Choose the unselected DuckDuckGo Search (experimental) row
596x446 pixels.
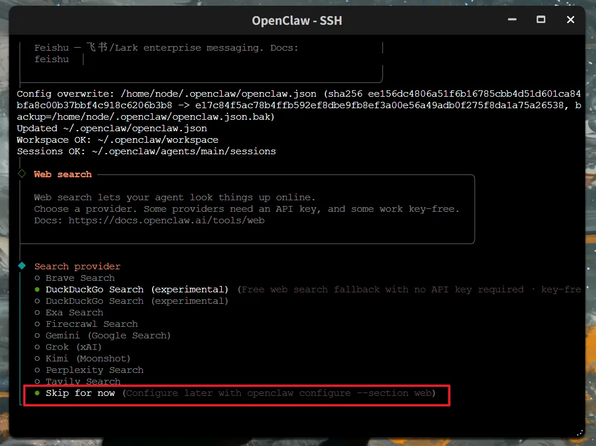pyautogui.click(x=131, y=301)
